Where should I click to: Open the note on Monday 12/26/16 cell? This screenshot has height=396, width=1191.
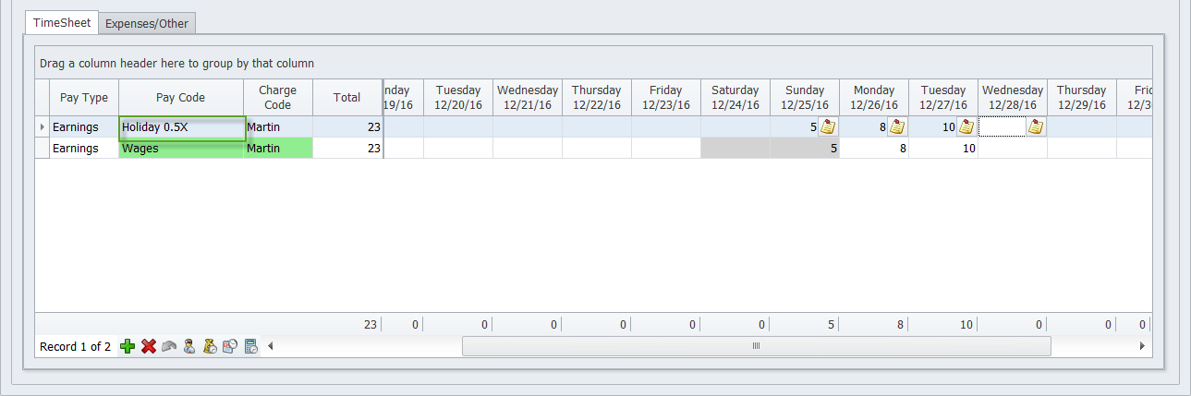click(897, 127)
